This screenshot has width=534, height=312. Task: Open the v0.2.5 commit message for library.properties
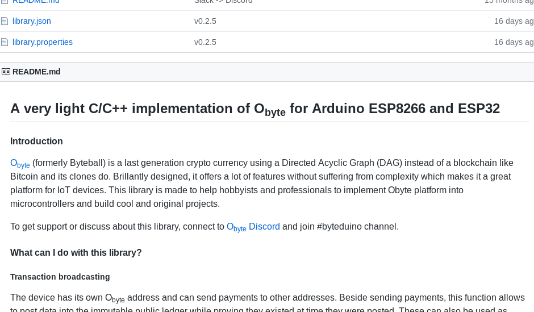pyautogui.click(x=205, y=42)
